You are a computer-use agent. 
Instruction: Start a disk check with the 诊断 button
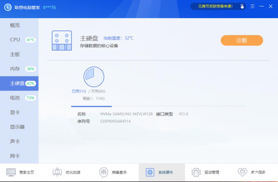tap(242, 40)
